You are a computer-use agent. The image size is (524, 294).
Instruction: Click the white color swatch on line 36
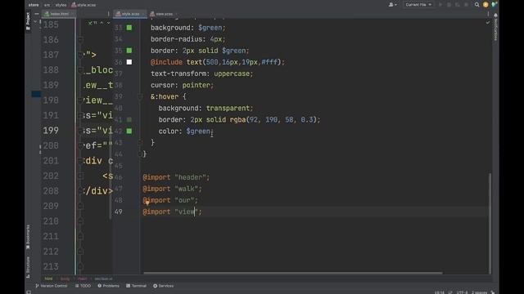point(129,62)
